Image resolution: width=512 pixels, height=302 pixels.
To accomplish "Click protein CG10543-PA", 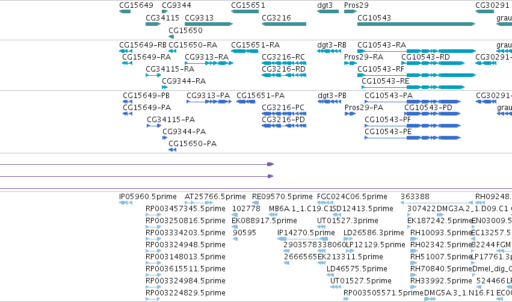I will pyautogui.click(x=413, y=102).
